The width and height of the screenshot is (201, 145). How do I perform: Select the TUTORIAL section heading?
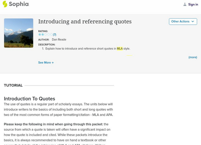pyautogui.click(x=13, y=85)
